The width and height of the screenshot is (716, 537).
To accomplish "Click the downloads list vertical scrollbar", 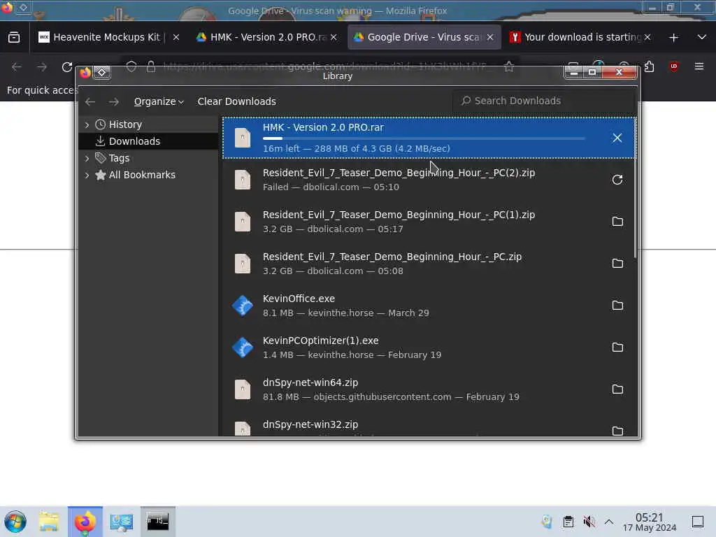I will point(635,187).
